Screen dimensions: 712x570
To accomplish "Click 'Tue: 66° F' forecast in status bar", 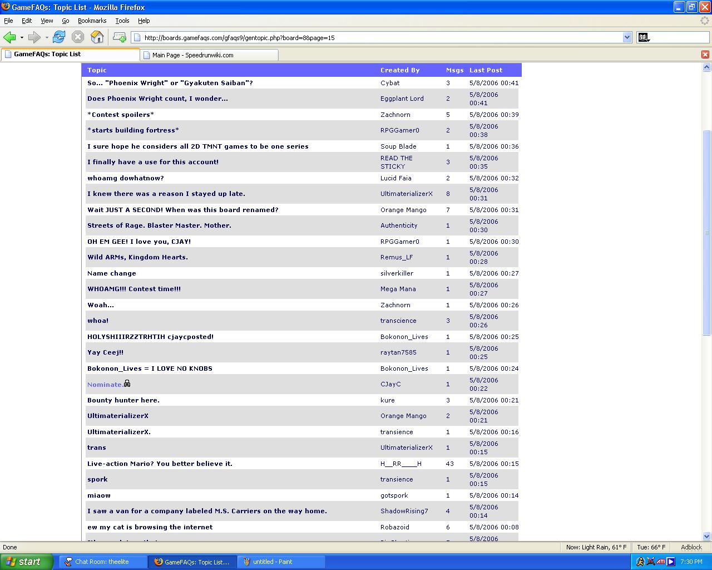I will click(651, 547).
